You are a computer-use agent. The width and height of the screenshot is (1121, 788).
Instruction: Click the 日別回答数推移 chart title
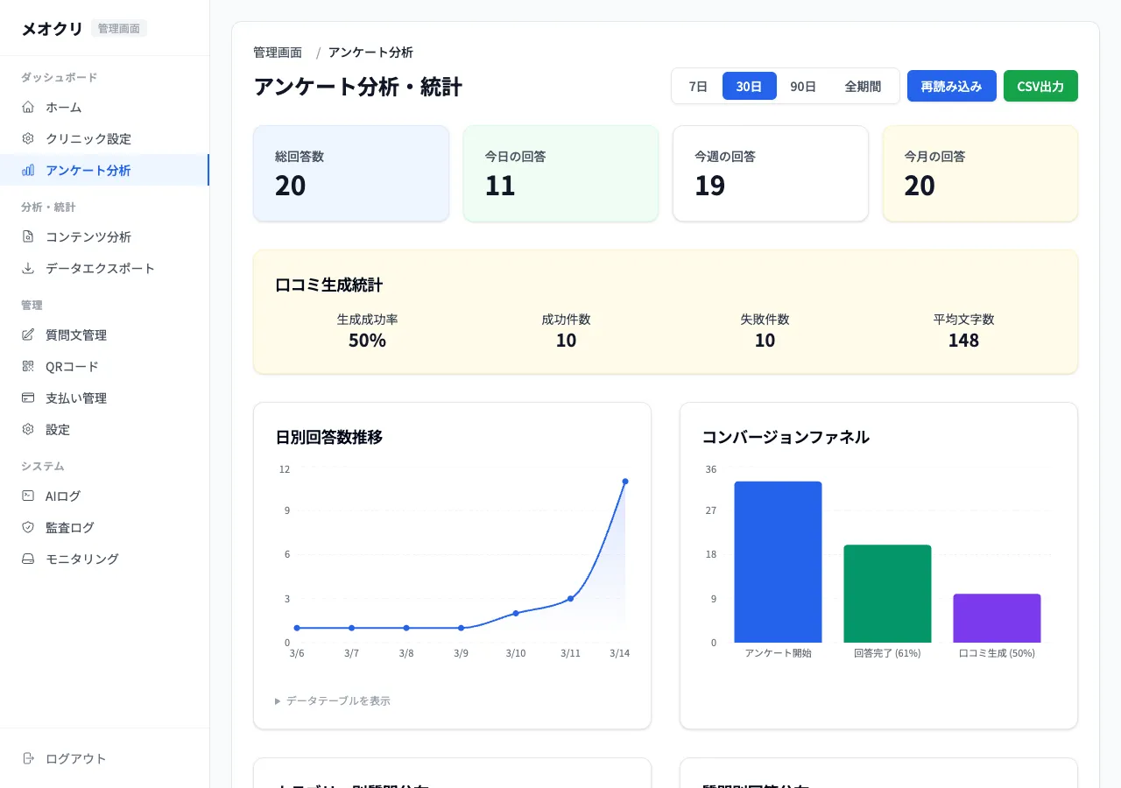[329, 437]
